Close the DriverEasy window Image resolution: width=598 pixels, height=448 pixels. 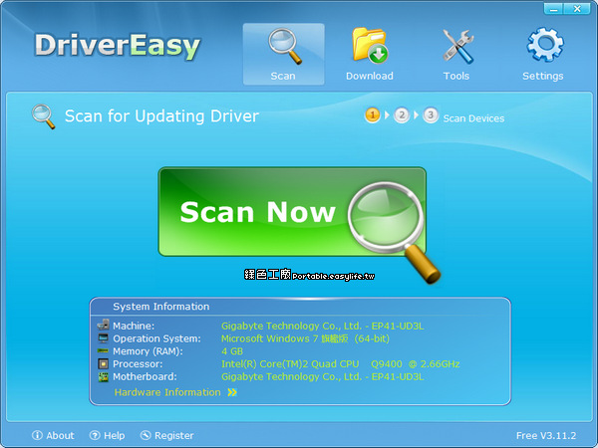point(577,9)
